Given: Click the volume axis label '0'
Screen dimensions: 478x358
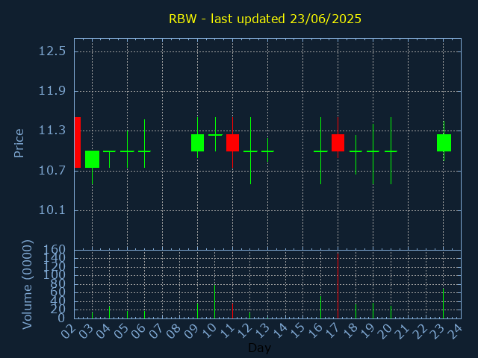Looking at the screenshot, I should click(61, 318).
